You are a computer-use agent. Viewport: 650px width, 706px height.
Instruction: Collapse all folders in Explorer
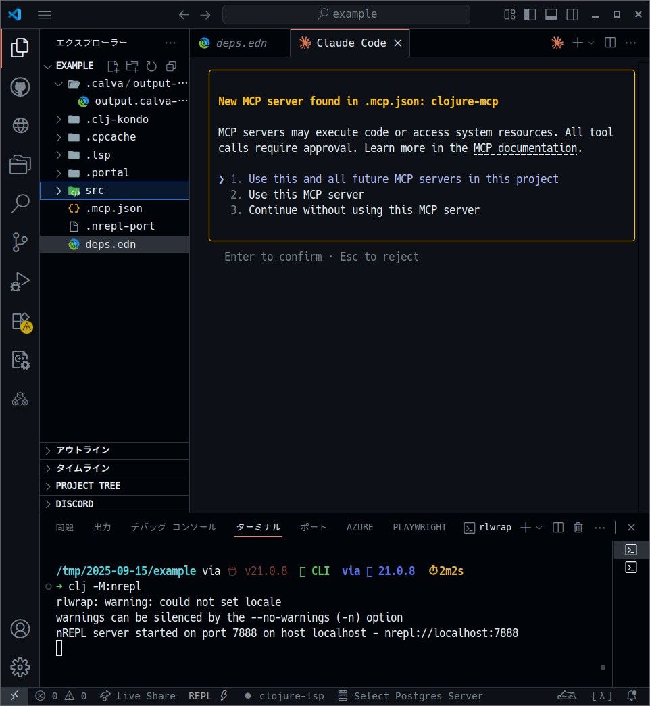tap(171, 66)
